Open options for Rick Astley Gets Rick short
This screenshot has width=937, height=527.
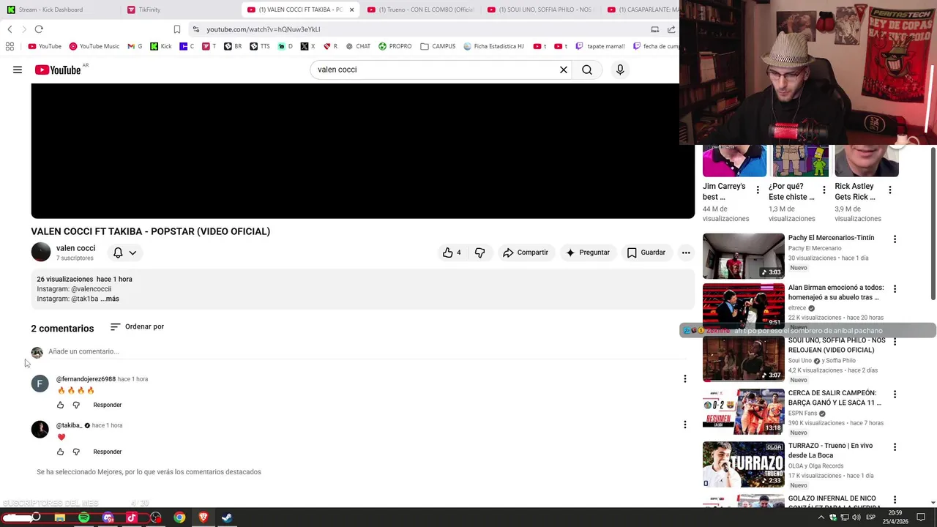[890, 190]
